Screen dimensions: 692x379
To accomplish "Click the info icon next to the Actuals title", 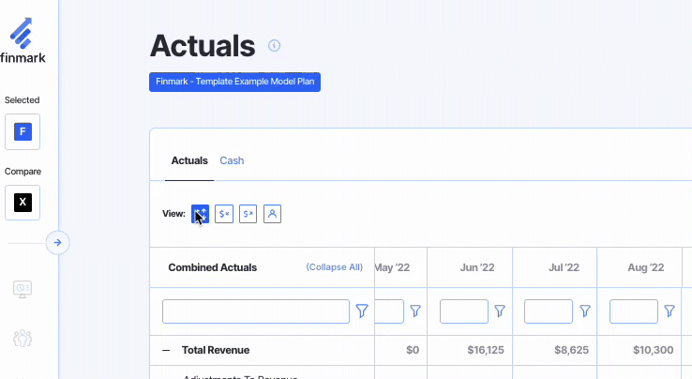I will [x=275, y=45].
